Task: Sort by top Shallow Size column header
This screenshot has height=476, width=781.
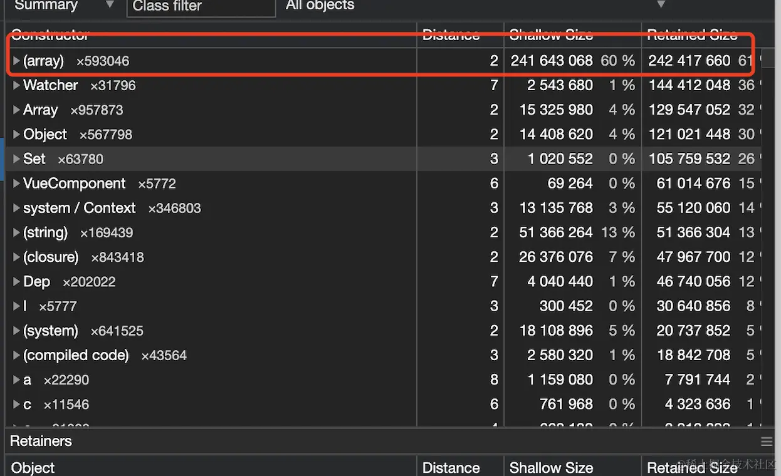Action: click(x=551, y=35)
